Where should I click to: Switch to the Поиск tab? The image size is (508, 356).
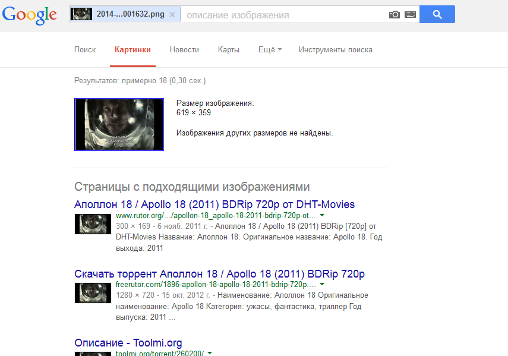(x=85, y=49)
